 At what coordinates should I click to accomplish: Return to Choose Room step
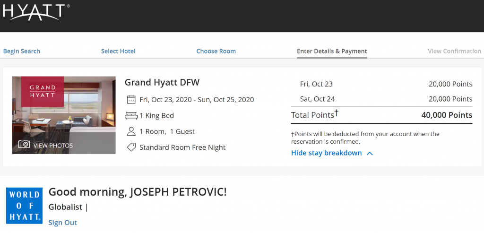tap(216, 51)
